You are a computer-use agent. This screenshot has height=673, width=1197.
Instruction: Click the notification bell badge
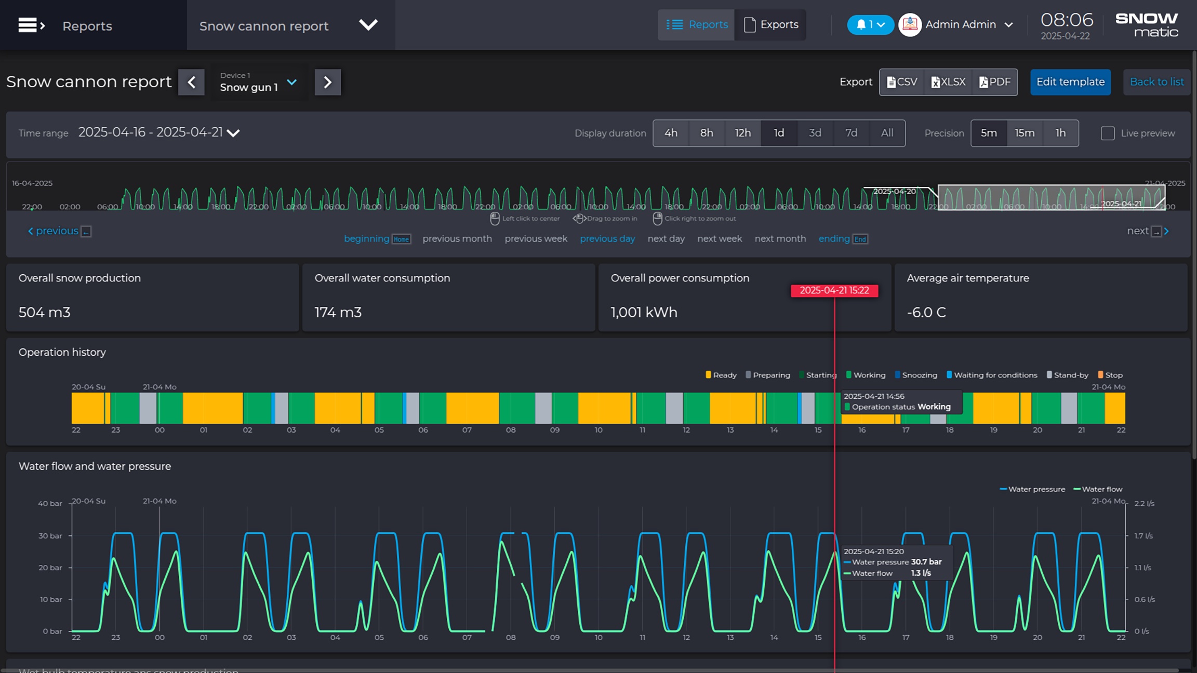pyautogui.click(x=870, y=24)
